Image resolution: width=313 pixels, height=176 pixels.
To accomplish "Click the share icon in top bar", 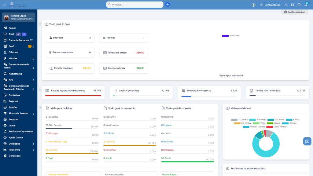I will [286, 5].
